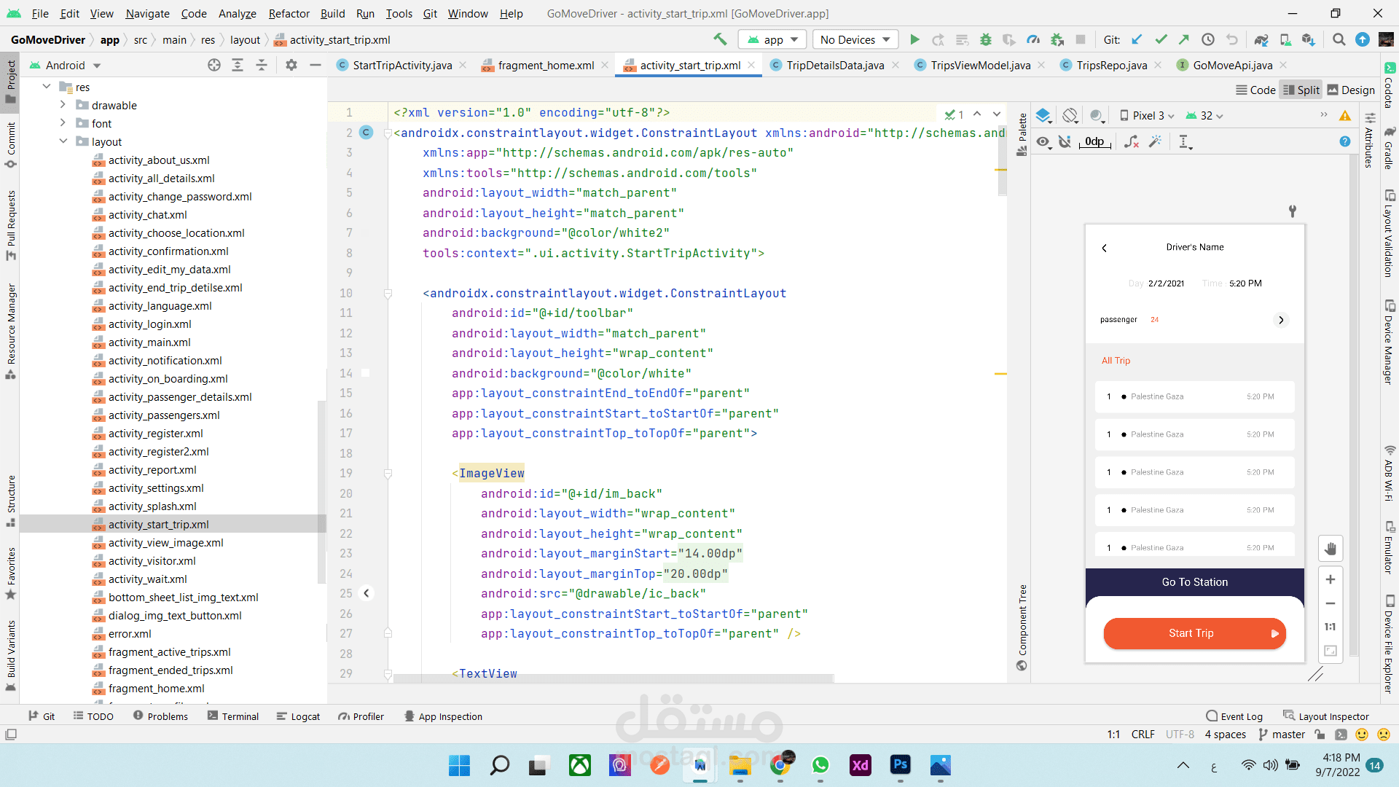Click the white gutter color swatch
Viewport: 1399px width, 787px height.
click(x=366, y=373)
